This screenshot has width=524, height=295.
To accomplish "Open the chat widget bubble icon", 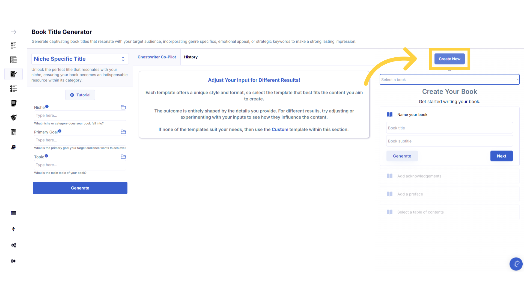I will [x=516, y=264].
